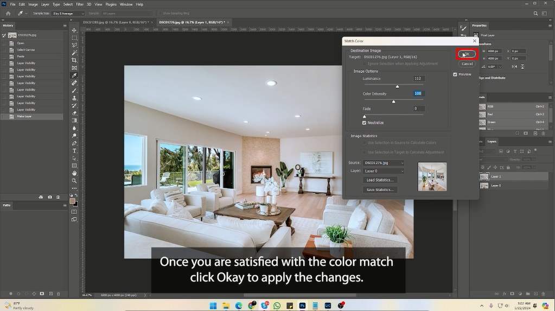Select the Blur tool
555x311 pixels.
click(x=74, y=128)
